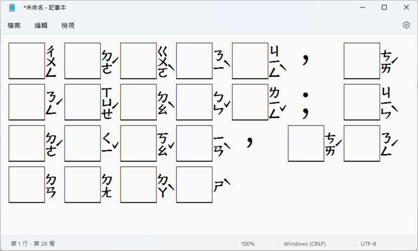Click the Windows (CRLF) line ending indicator
418x251 pixels.
pyautogui.click(x=303, y=244)
